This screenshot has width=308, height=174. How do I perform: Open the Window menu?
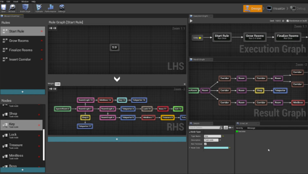[25, 1]
